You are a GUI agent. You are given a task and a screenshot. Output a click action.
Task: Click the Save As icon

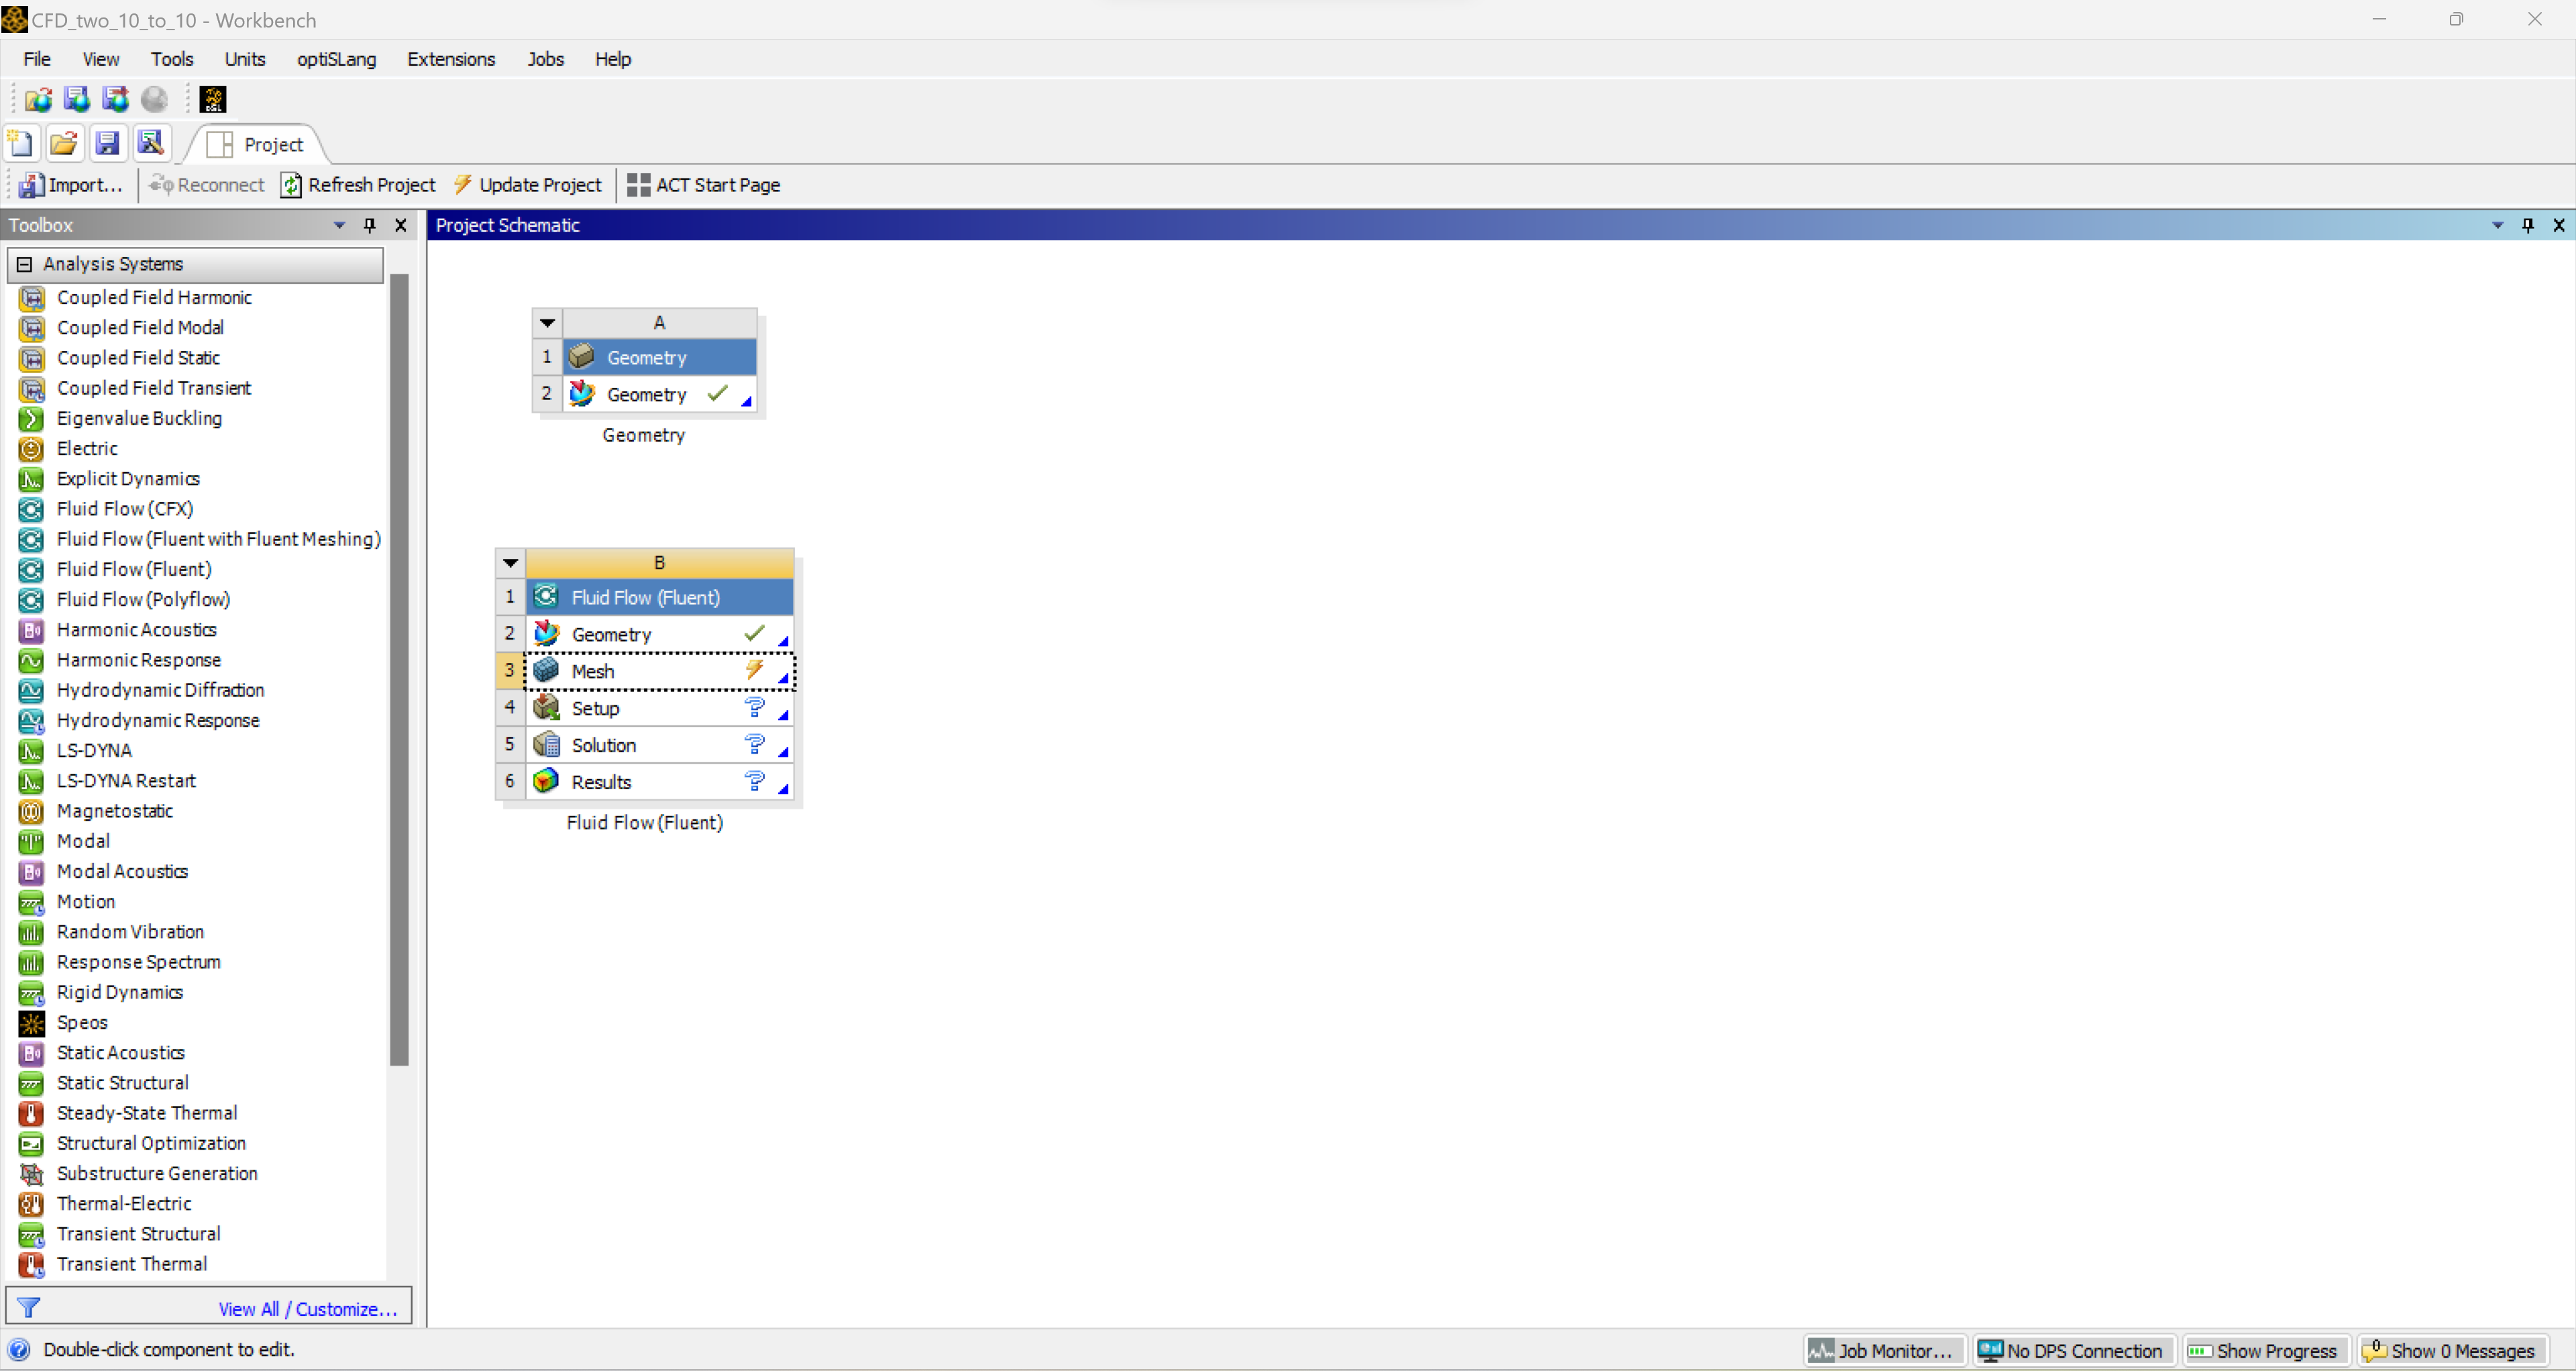[x=150, y=144]
